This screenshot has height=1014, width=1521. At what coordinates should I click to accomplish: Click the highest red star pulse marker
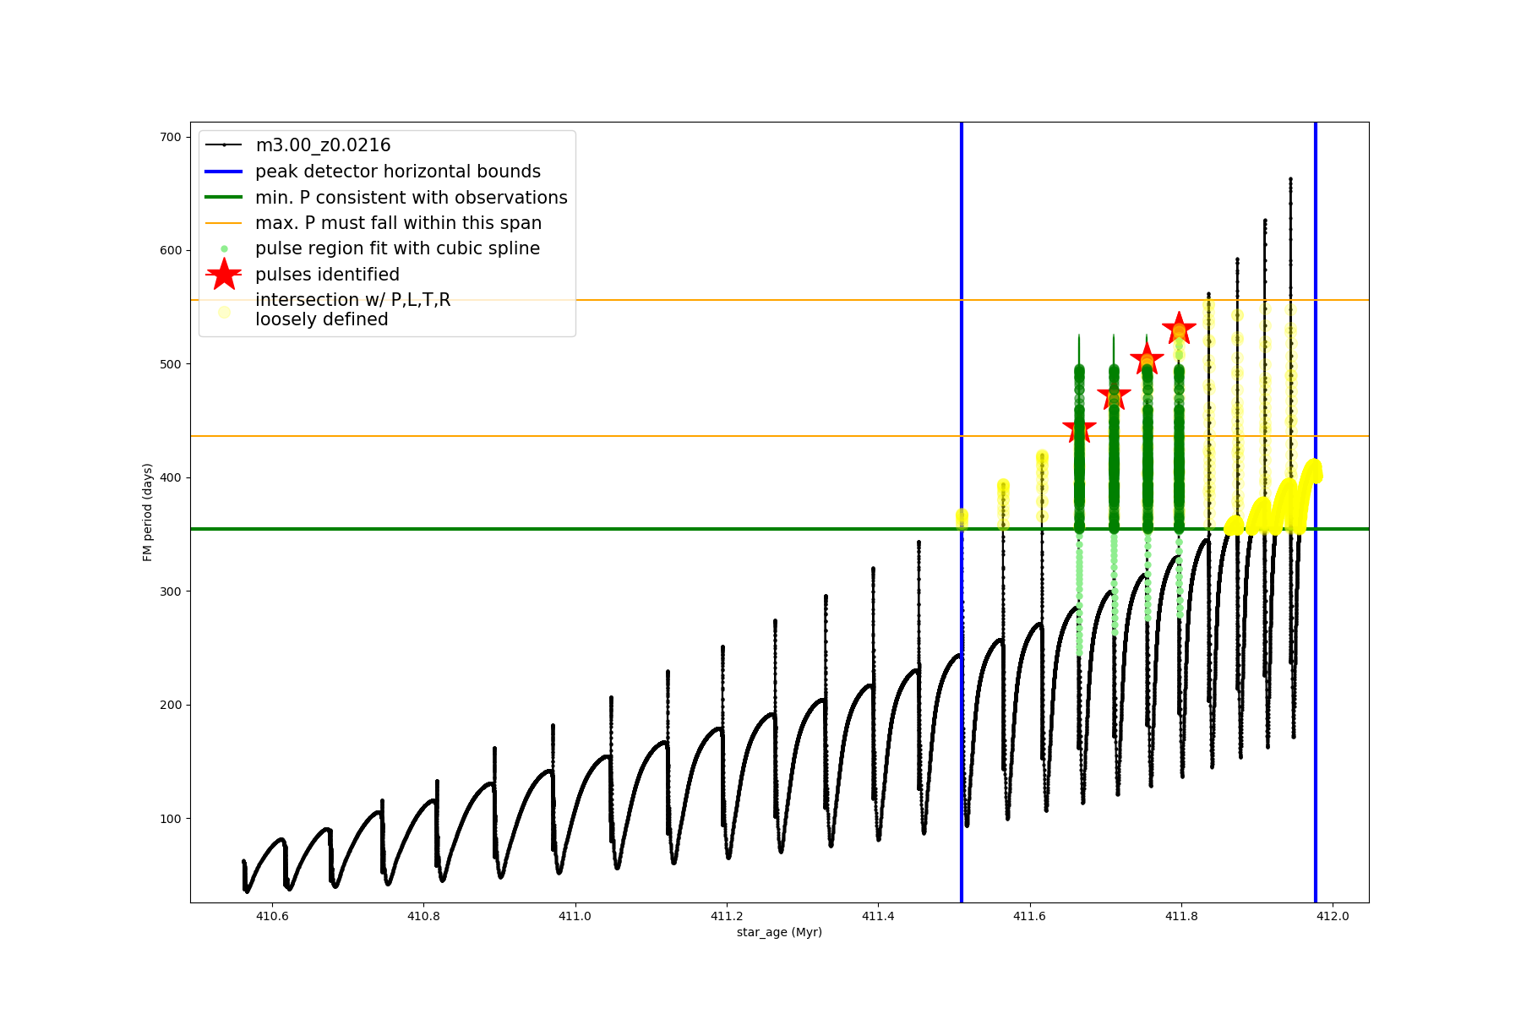coord(1179,329)
